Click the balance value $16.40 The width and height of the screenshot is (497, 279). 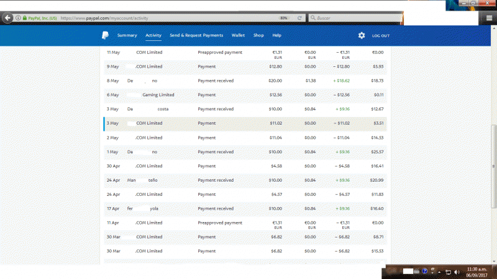(376, 209)
